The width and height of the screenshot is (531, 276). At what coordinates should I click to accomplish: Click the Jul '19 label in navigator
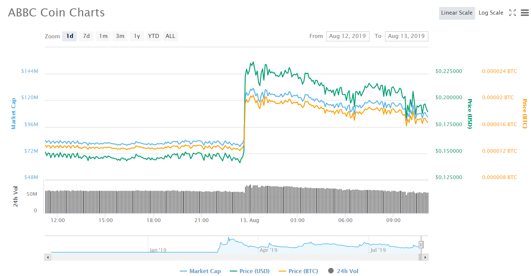coord(378,250)
